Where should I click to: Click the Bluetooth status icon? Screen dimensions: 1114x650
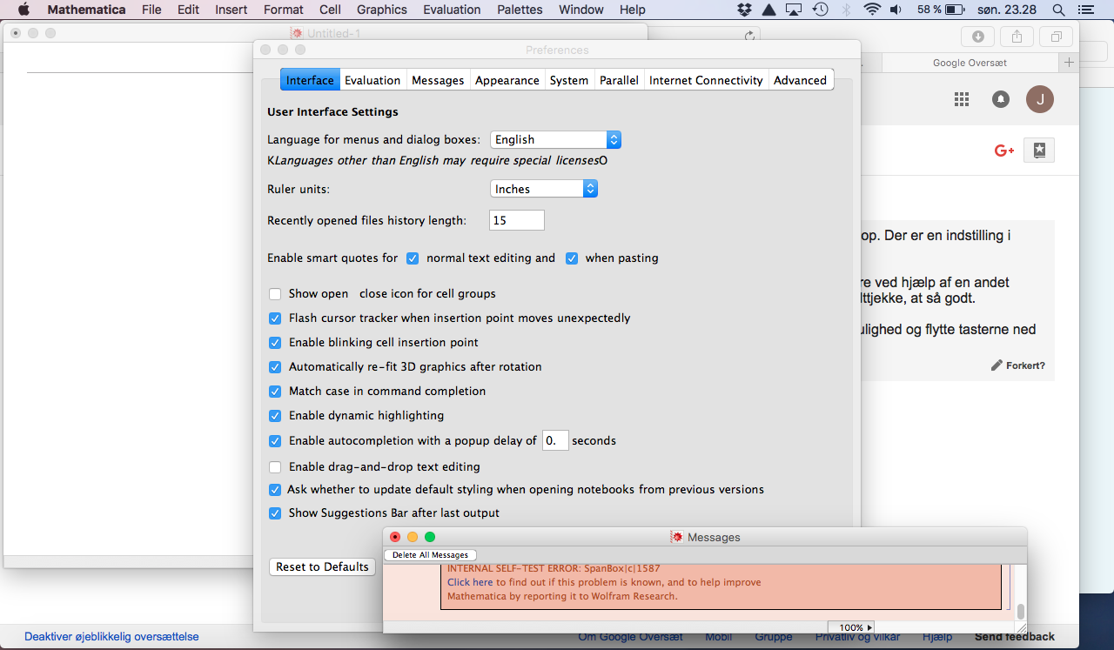(846, 10)
